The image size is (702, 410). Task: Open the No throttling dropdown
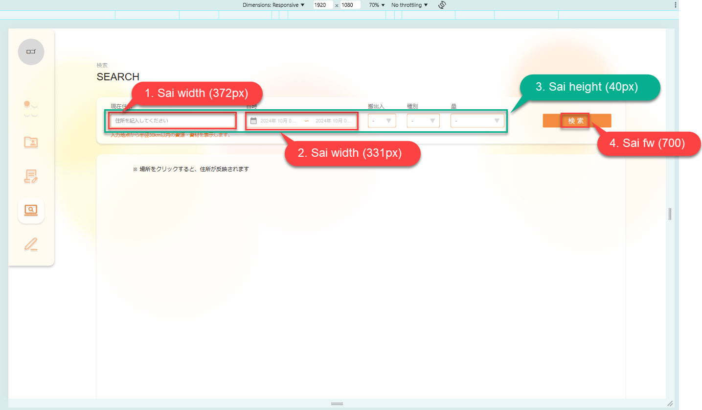pos(409,5)
